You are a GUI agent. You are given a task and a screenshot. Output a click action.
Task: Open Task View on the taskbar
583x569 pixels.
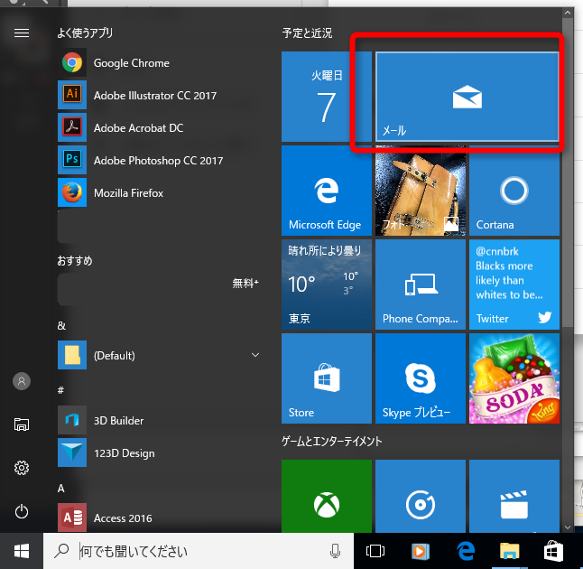375,551
